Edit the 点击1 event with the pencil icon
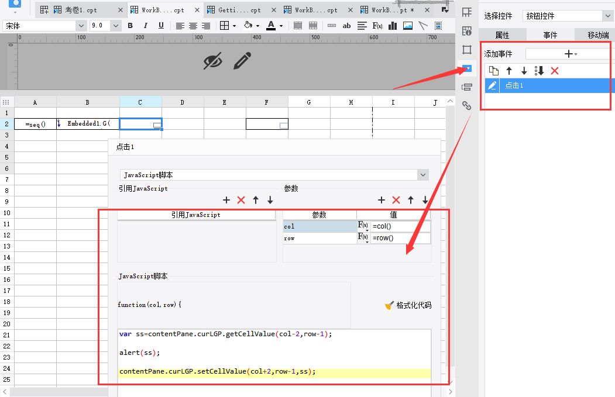Viewport: 615px width, 397px height. click(492, 85)
